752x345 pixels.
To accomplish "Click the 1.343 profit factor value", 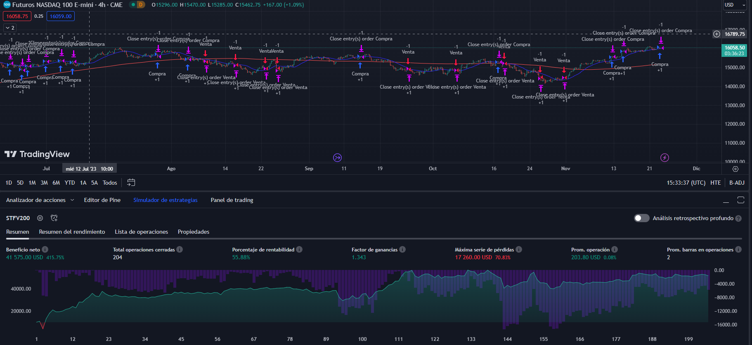I will (x=359, y=257).
